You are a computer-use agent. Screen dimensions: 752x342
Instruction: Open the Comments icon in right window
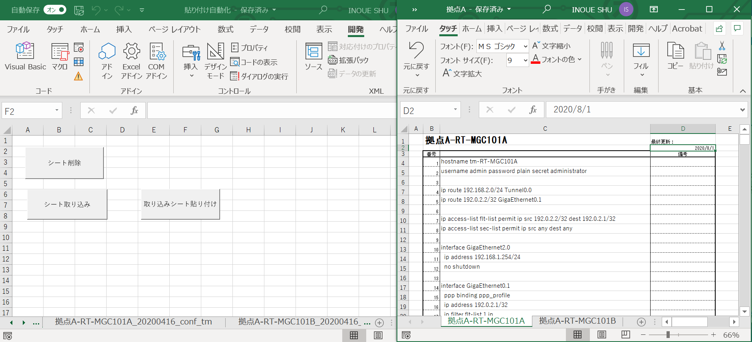[x=737, y=28]
